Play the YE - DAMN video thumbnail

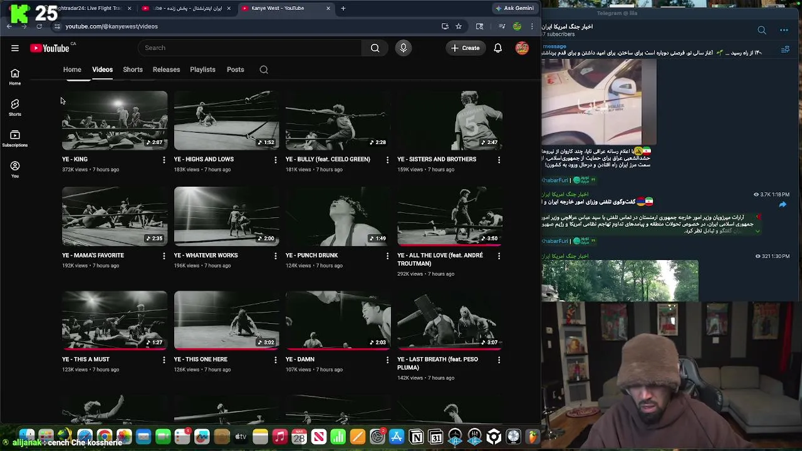(x=338, y=320)
